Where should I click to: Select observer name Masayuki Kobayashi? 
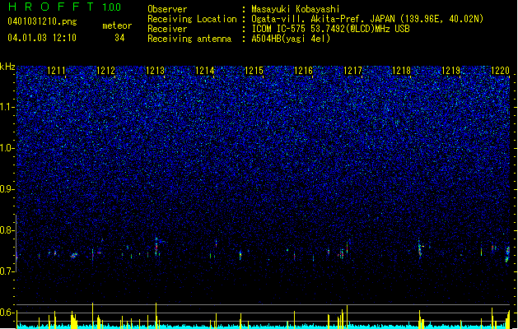296,9
